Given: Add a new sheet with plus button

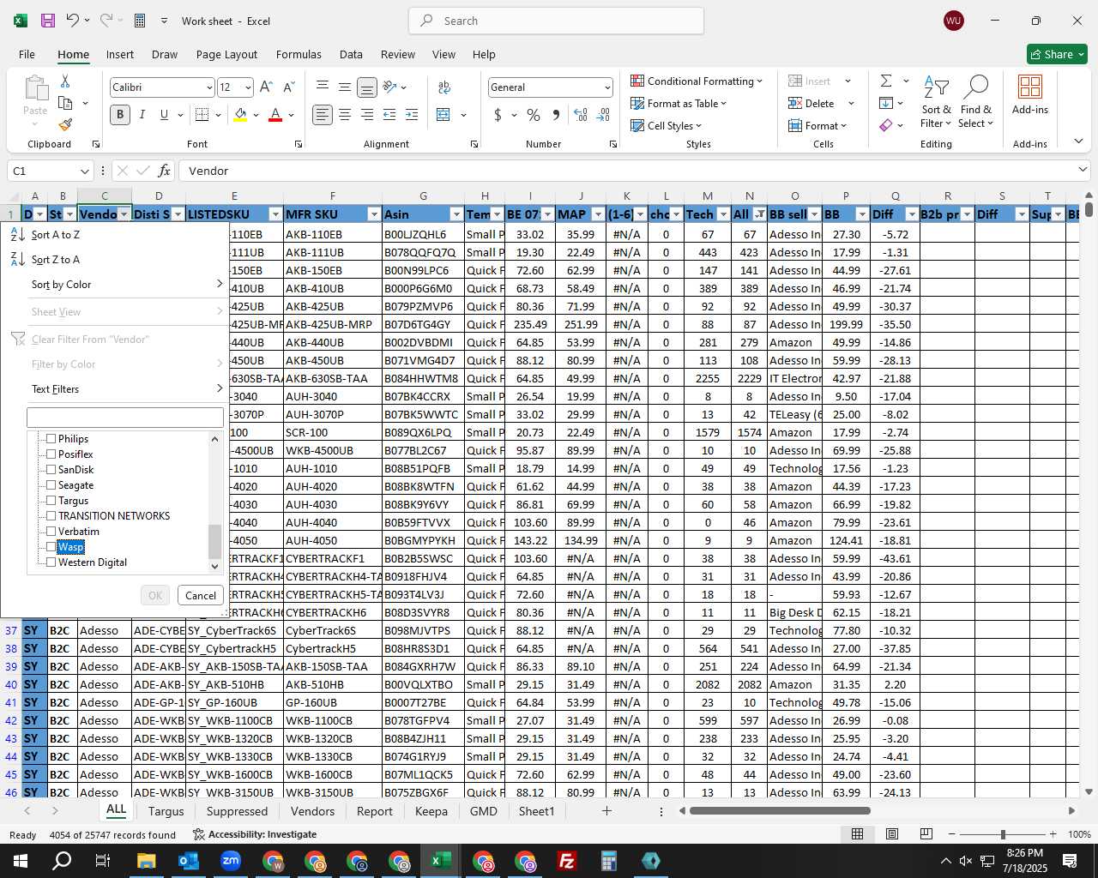Looking at the screenshot, I should pos(606,811).
